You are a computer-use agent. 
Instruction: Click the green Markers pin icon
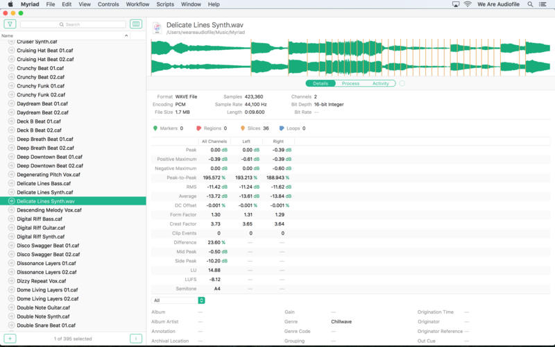tap(155, 128)
